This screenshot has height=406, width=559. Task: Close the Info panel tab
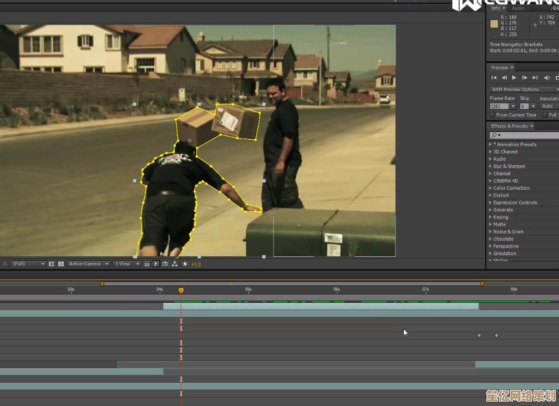pos(504,8)
